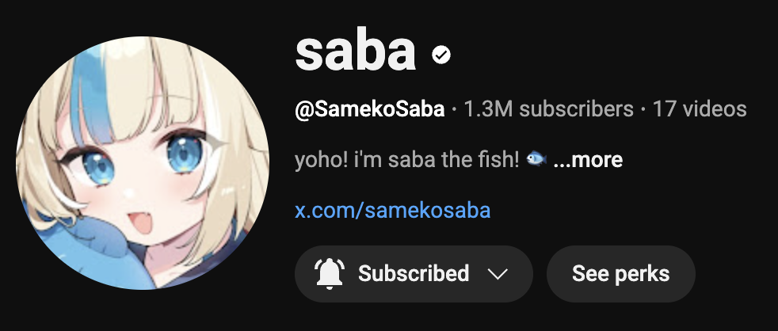Click the notification bell icon
Viewport: 778px width, 331px height.
[330, 274]
